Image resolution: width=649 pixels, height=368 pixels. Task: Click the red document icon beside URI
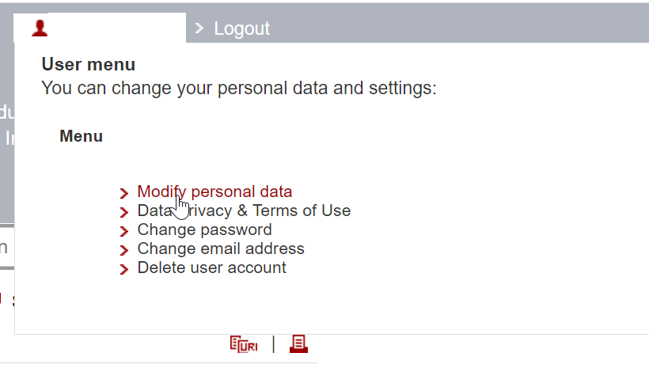pyautogui.click(x=298, y=343)
